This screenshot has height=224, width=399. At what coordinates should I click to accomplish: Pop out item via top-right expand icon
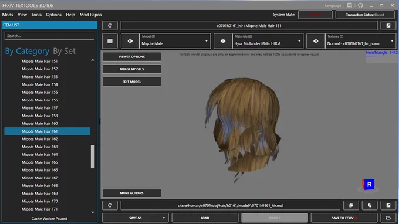tap(388, 26)
